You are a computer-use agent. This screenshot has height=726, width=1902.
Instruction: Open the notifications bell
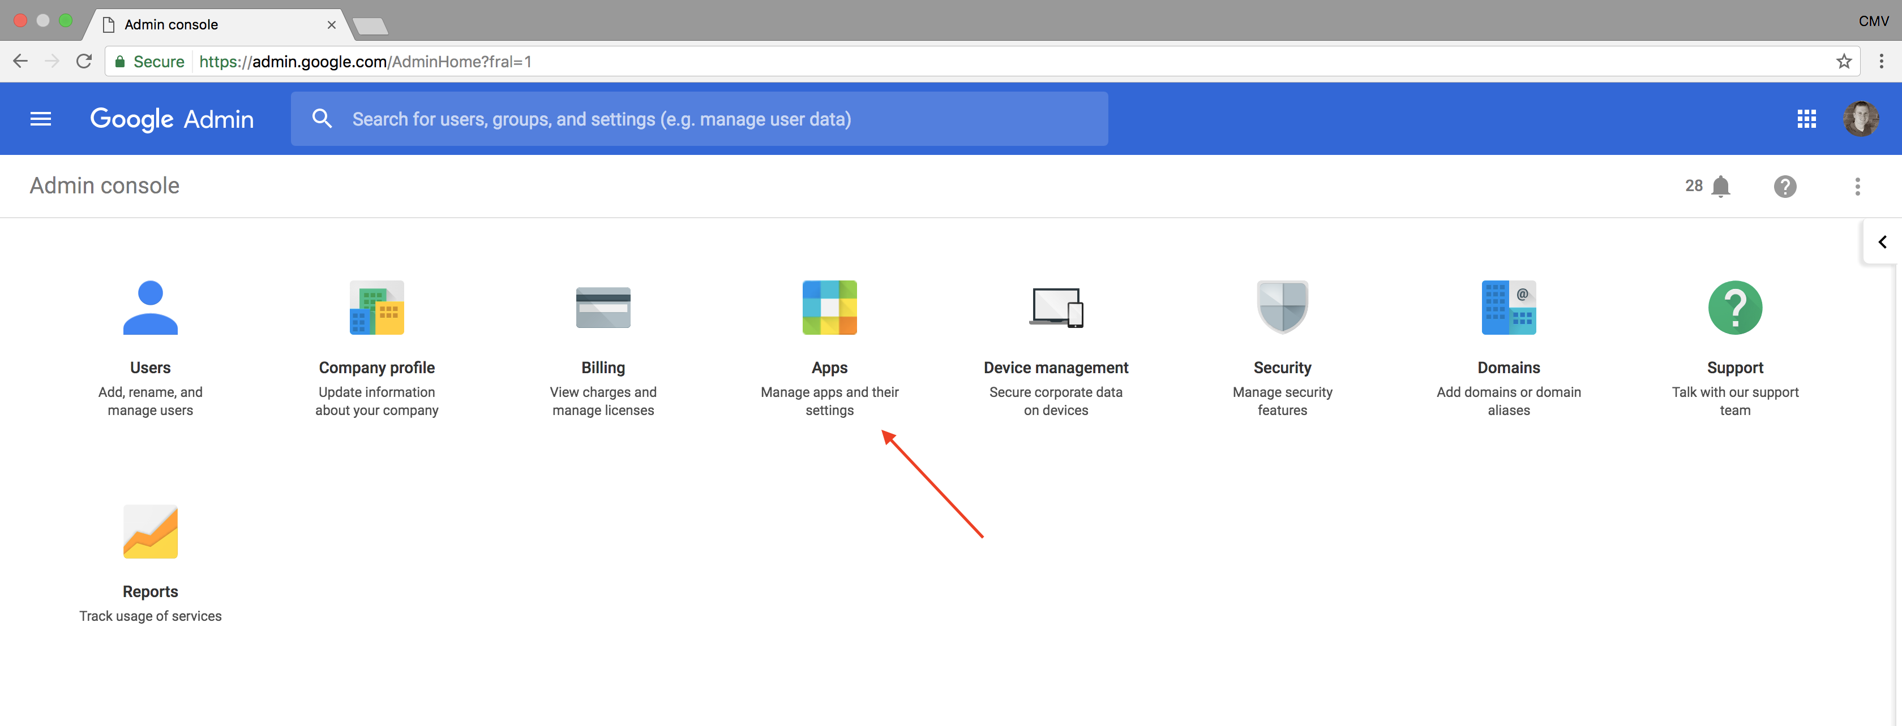(x=1720, y=186)
